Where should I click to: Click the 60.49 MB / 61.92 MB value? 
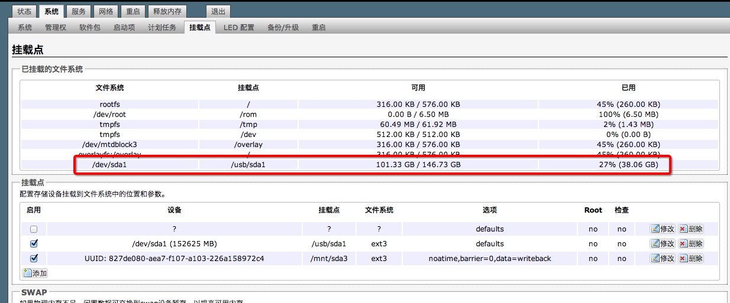pos(418,124)
